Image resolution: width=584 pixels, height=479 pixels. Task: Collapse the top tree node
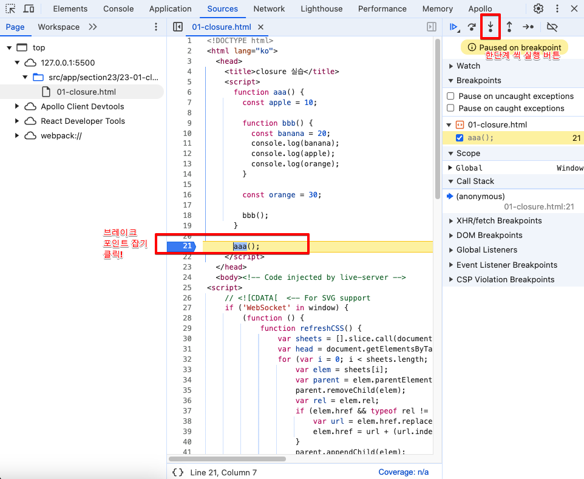[9, 48]
